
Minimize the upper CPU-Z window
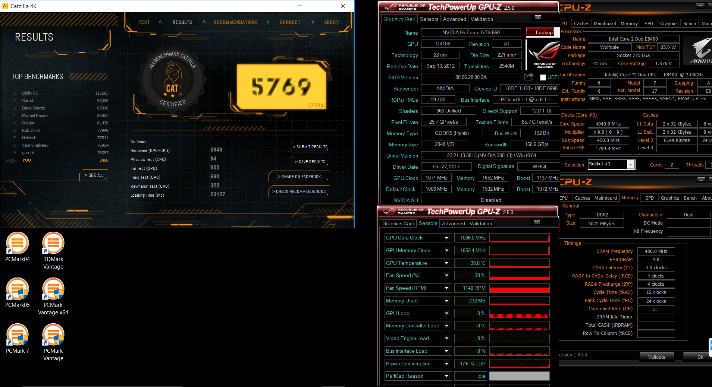click(700, 6)
